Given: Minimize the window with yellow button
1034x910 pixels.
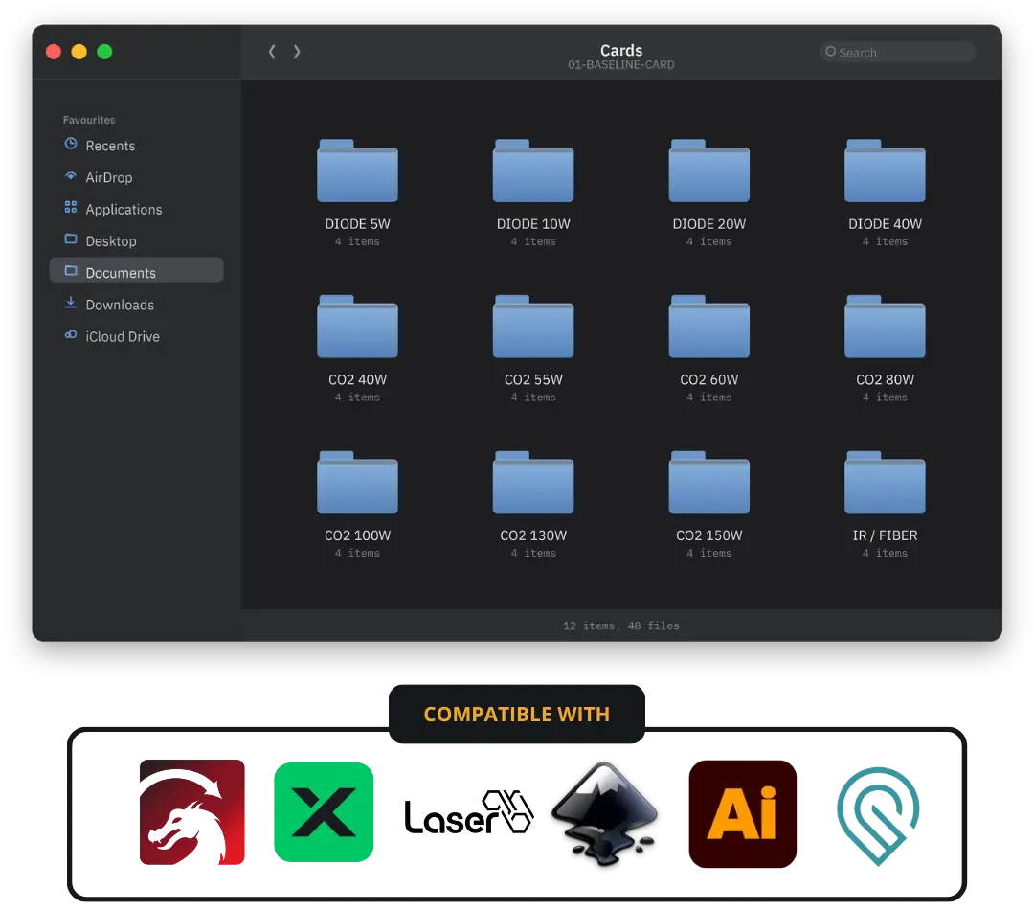Looking at the screenshot, I should 79,52.
